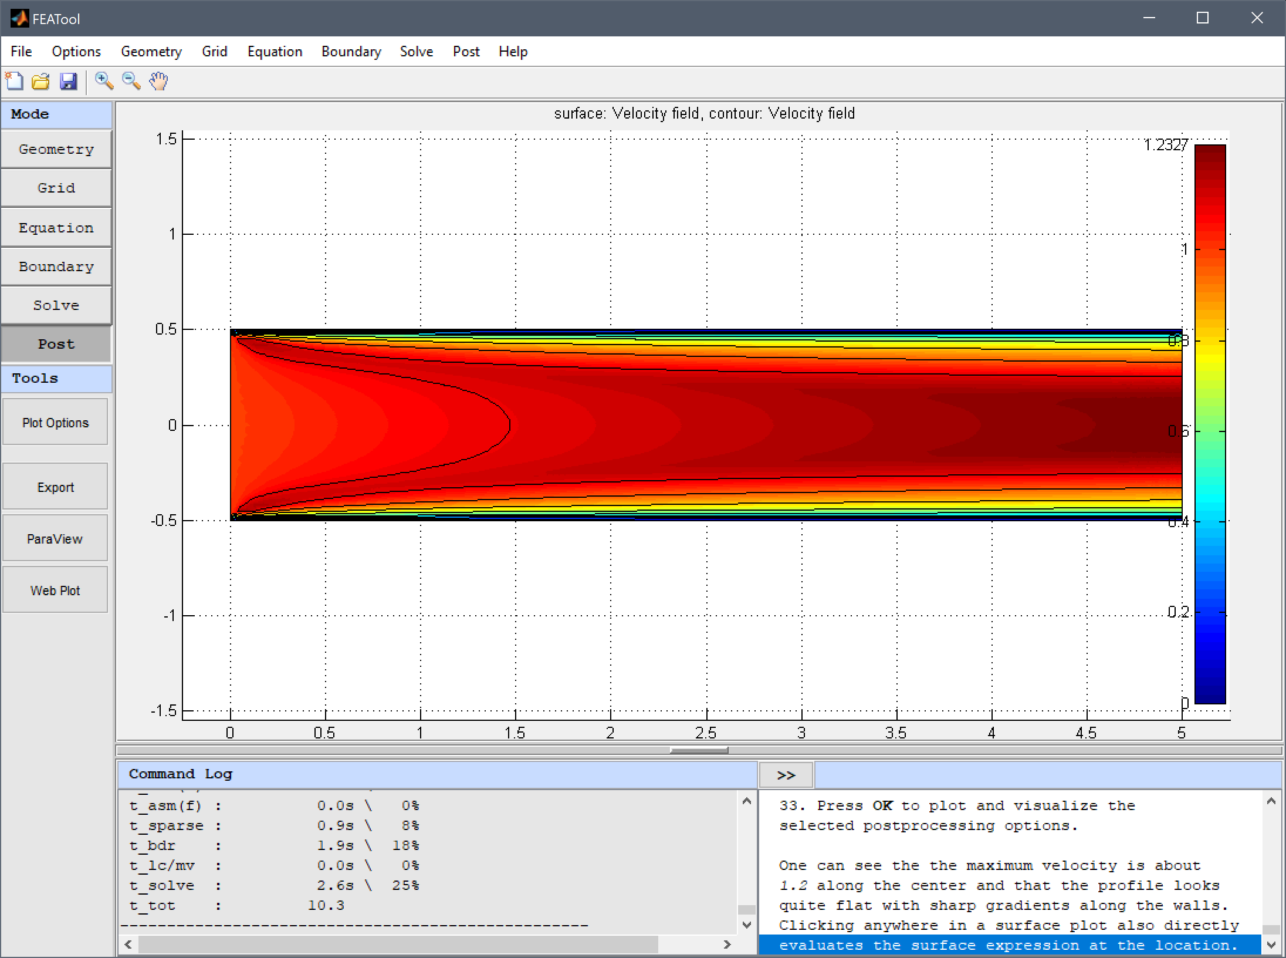Select the Post mode button
Viewport: 1286px width, 958px height.
click(x=56, y=344)
